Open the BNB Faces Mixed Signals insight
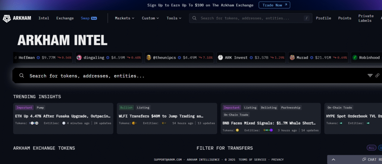 tap(269, 123)
